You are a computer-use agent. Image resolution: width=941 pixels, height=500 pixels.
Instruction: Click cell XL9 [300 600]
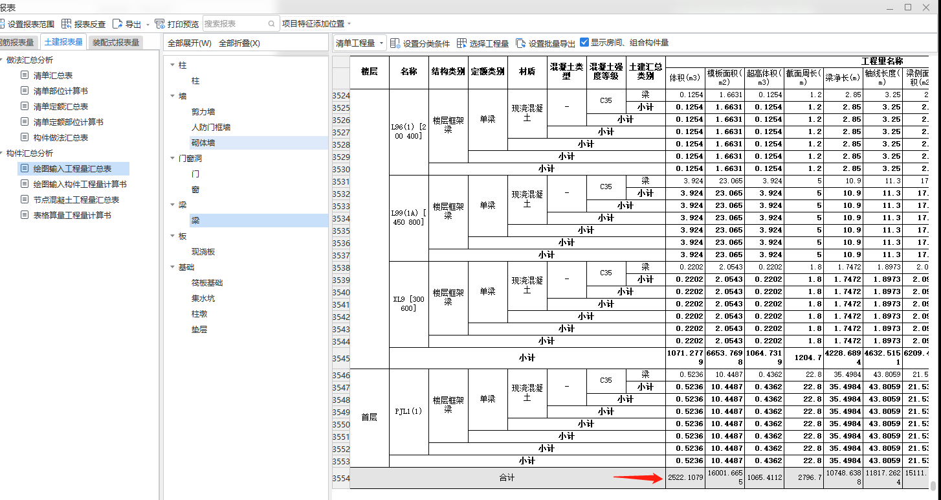pos(409,304)
